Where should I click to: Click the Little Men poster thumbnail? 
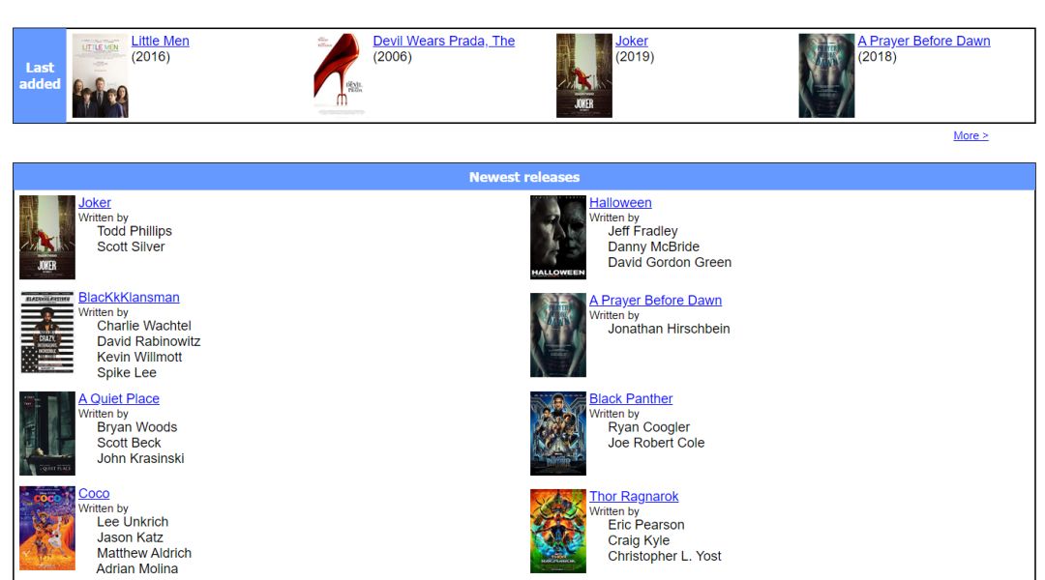pyautogui.click(x=100, y=76)
